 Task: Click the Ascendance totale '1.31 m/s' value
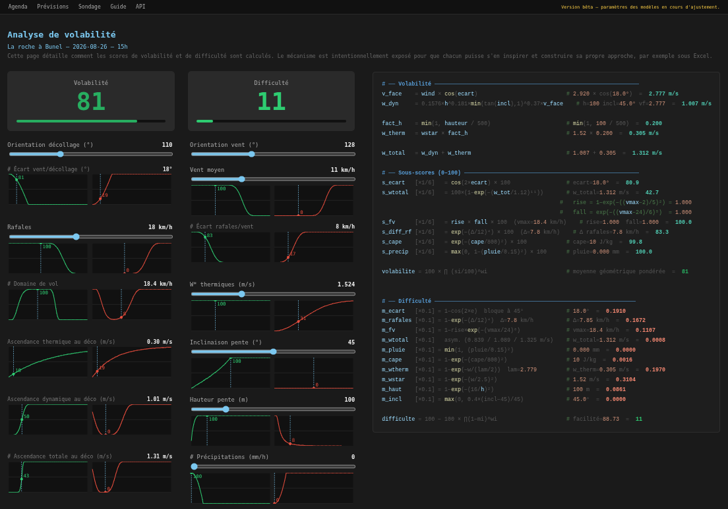pos(160,456)
